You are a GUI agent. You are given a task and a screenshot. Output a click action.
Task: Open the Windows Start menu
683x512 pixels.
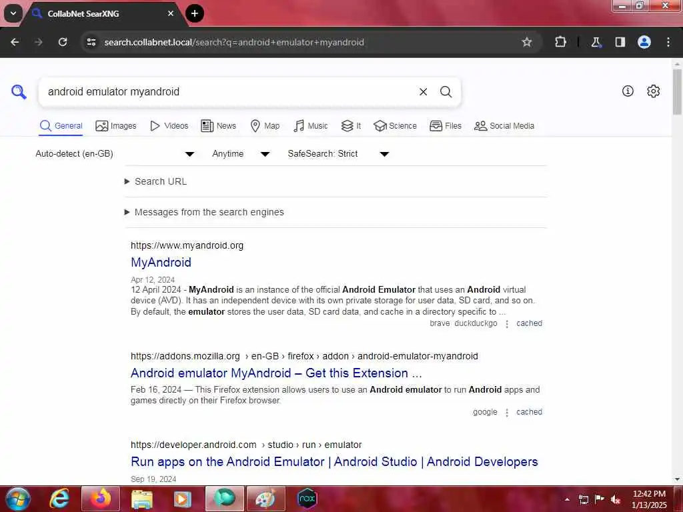tap(18, 499)
